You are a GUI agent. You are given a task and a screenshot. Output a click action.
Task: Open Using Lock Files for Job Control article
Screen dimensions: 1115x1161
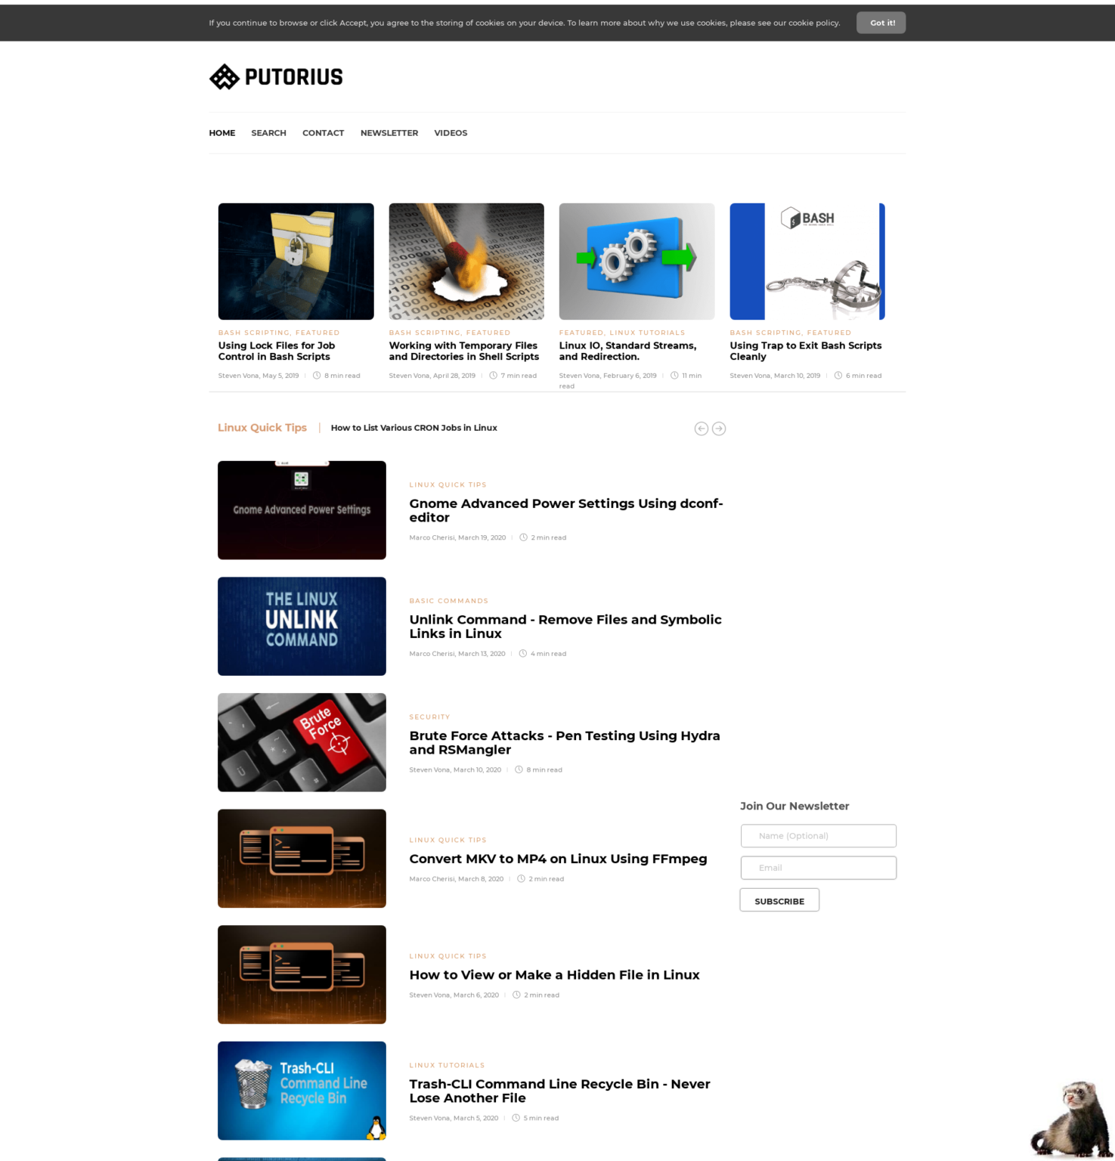tap(277, 351)
